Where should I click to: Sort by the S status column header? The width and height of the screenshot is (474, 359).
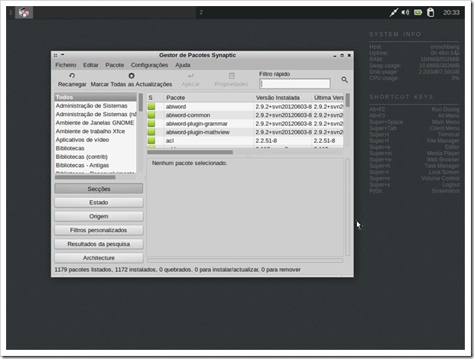(155, 98)
